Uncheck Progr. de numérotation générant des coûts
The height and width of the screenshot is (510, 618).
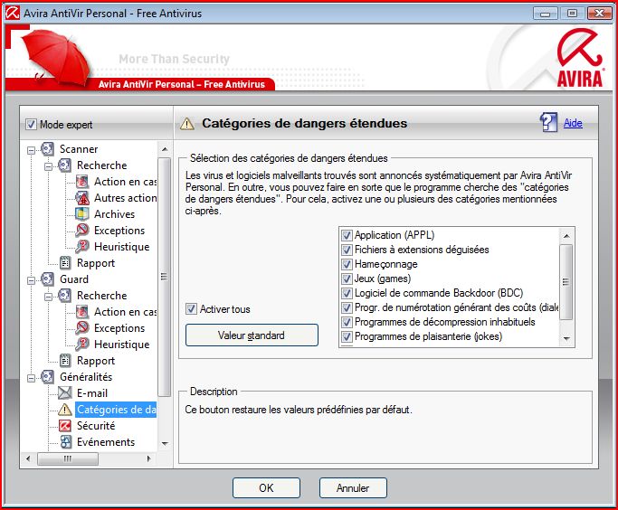(x=347, y=307)
